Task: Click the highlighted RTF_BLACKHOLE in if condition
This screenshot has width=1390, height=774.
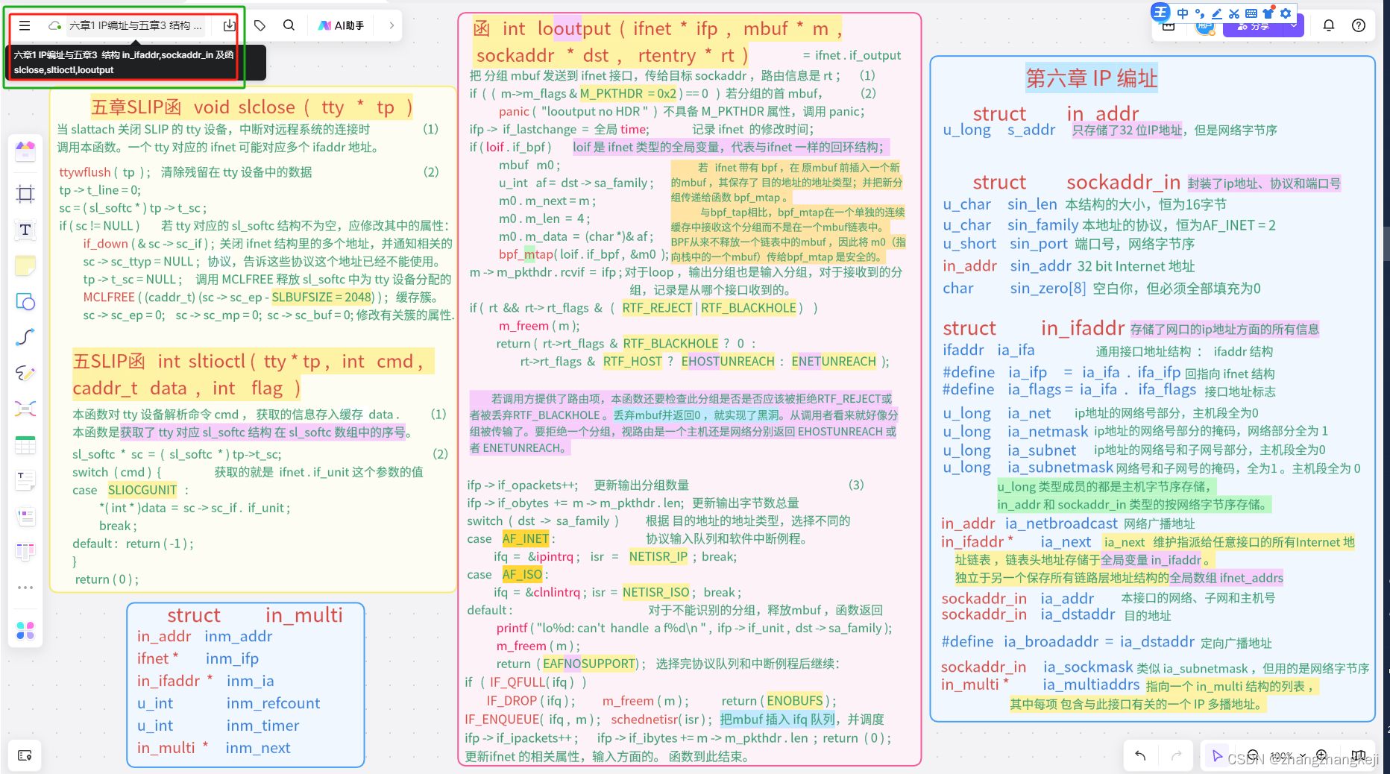Action: tap(749, 308)
